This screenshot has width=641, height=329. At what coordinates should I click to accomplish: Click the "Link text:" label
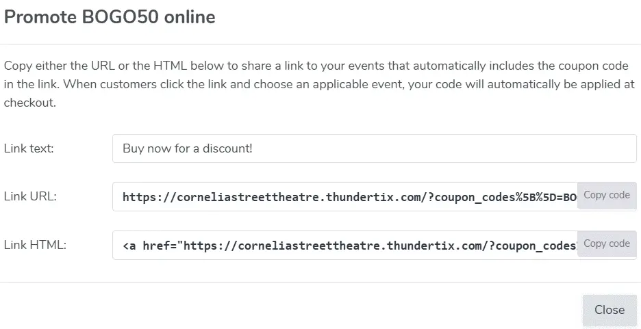click(x=29, y=148)
